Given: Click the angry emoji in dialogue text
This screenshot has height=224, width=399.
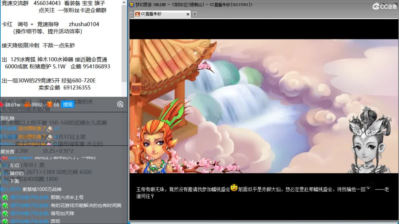Looking at the screenshot, I should pos(234,188).
